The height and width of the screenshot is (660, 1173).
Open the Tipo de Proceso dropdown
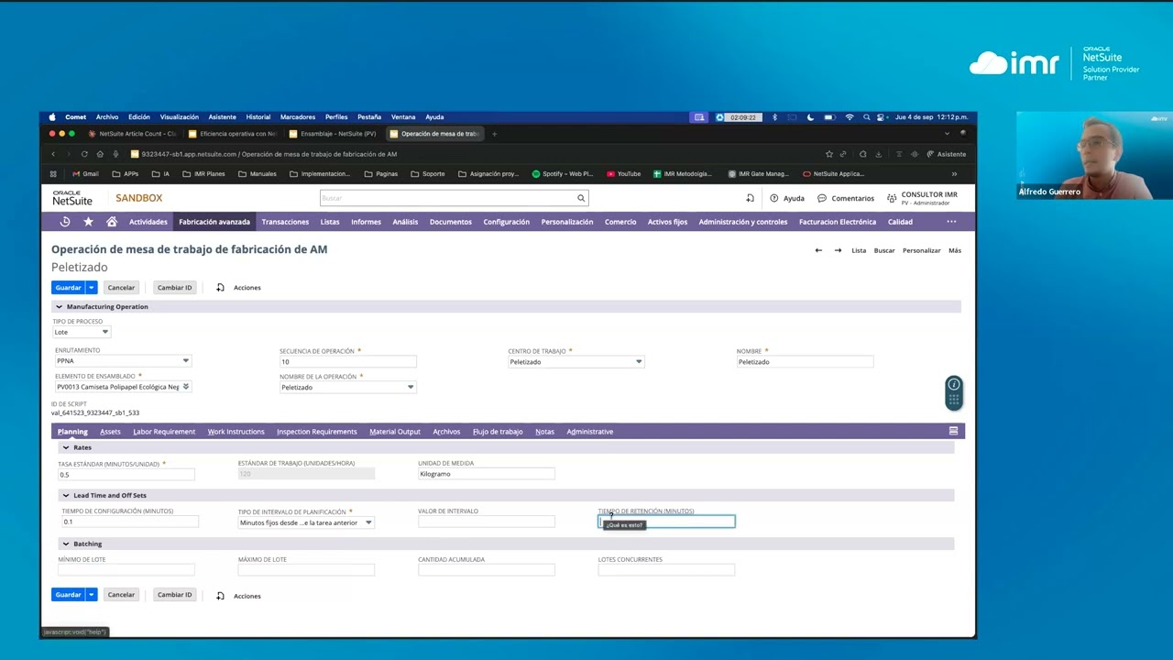pyautogui.click(x=105, y=332)
